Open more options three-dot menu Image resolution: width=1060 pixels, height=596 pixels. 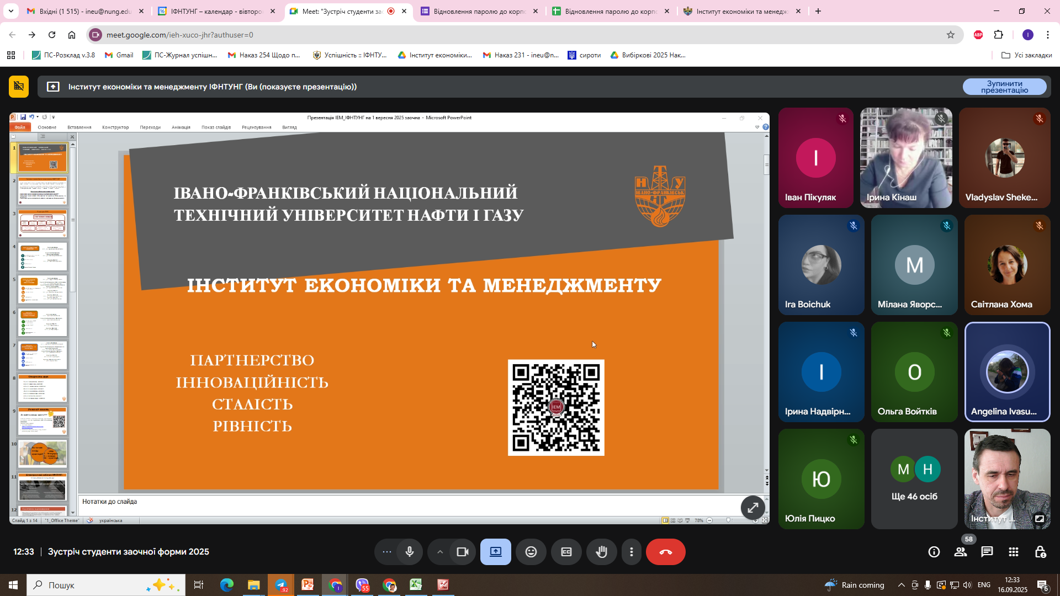tap(632, 552)
